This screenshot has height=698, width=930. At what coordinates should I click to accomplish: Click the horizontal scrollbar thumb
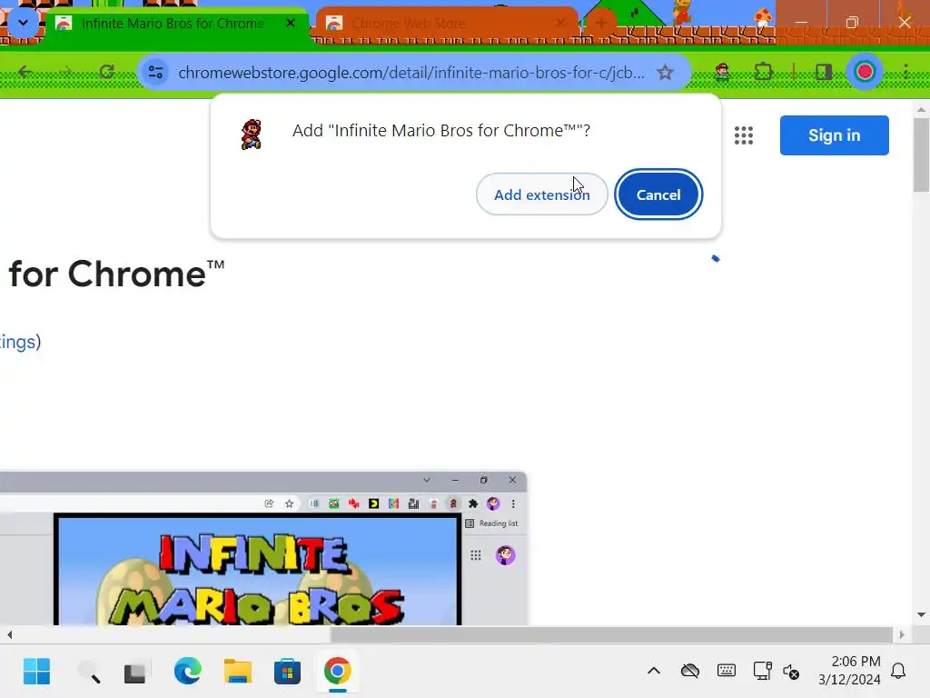tap(611, 634)
